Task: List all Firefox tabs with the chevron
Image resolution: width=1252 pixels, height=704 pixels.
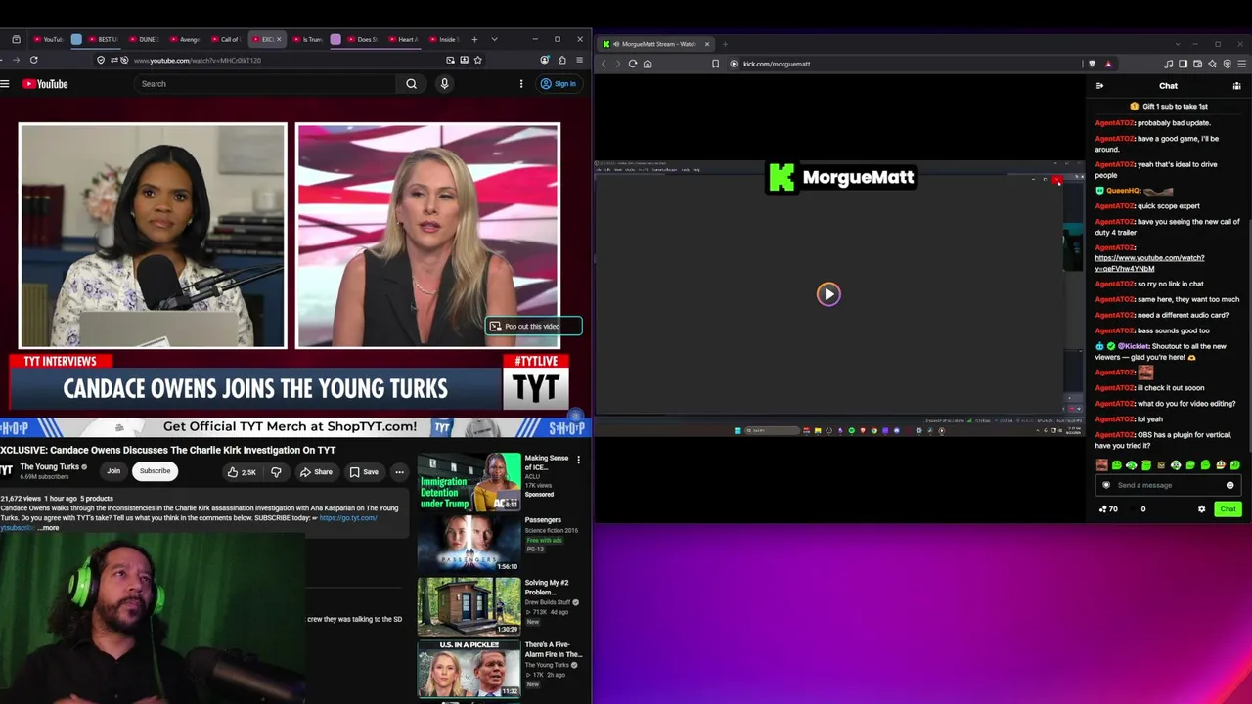Action: [494, 39]
